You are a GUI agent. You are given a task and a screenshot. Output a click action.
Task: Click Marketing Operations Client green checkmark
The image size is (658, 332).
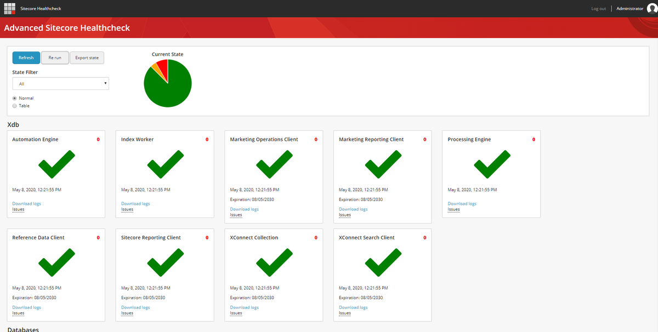tap(275, 164)
